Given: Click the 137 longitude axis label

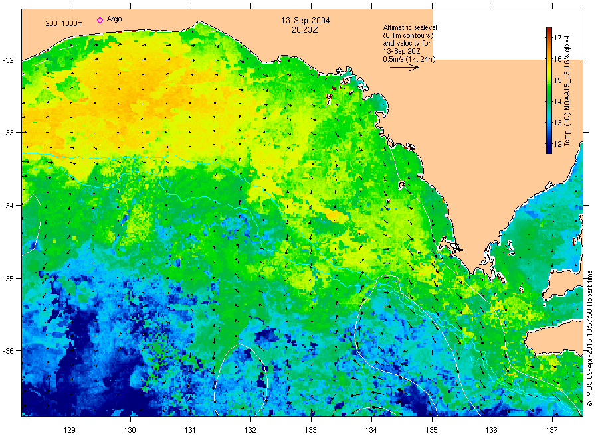Looking at the screenshot, I should point(552,430).
